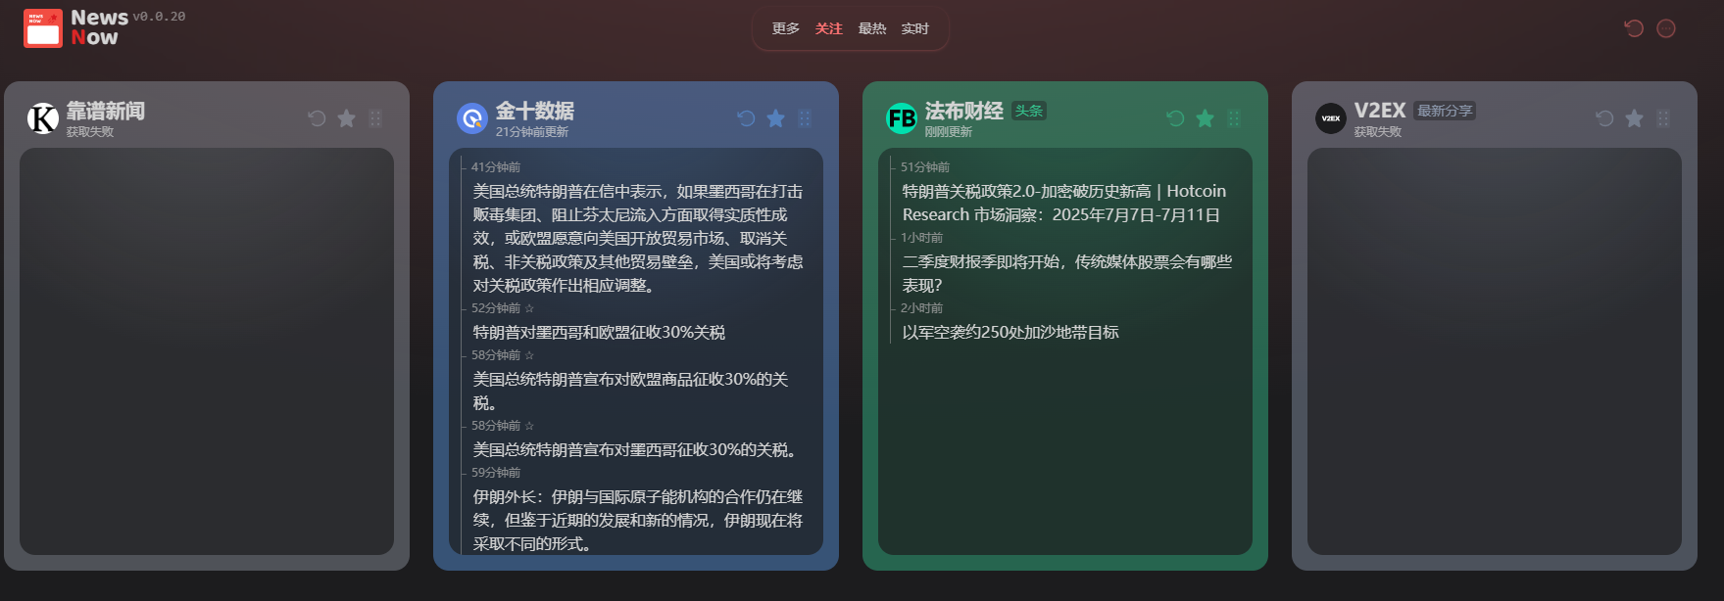The height and width of the screenshot is (601, 1724).
Task: Toggle the follow star on 靠谱新闻
Action: click(x=346, y=118)
